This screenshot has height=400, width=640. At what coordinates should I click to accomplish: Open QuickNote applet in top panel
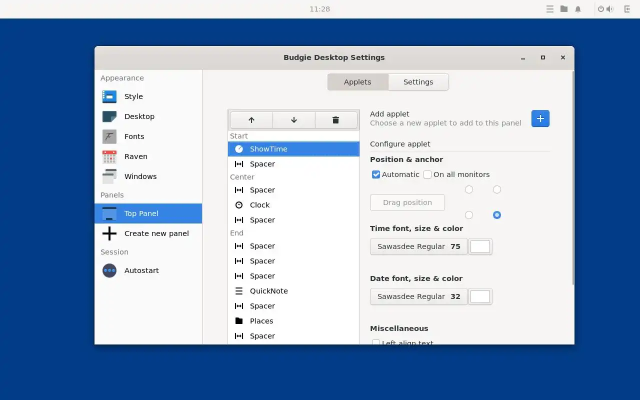coord(550,9)
